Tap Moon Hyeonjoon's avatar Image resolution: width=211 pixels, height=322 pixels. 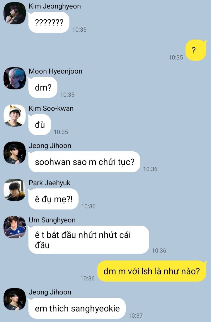point(15,78)
